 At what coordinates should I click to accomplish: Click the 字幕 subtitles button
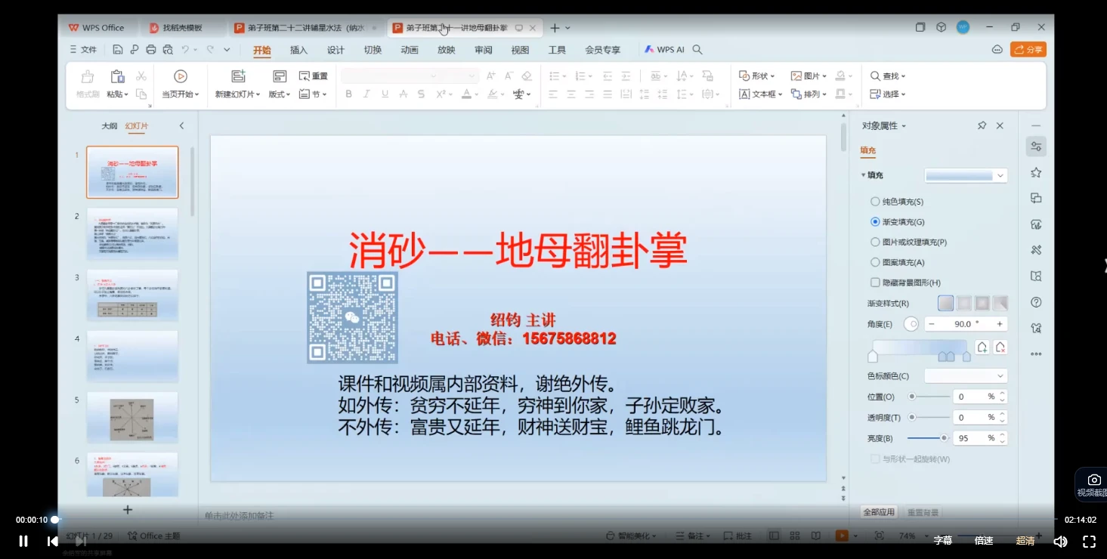click(943, 541)
